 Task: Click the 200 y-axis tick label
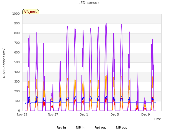tap(17, 91)
